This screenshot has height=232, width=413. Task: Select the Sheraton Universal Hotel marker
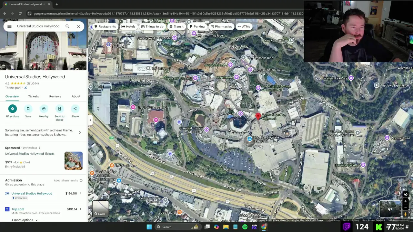(133, 107)
